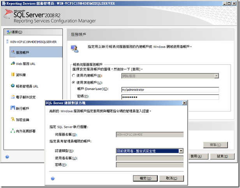240x188 pixels.
Task: Click the account field containing my\administrator
Action: (x=170, y=90)
